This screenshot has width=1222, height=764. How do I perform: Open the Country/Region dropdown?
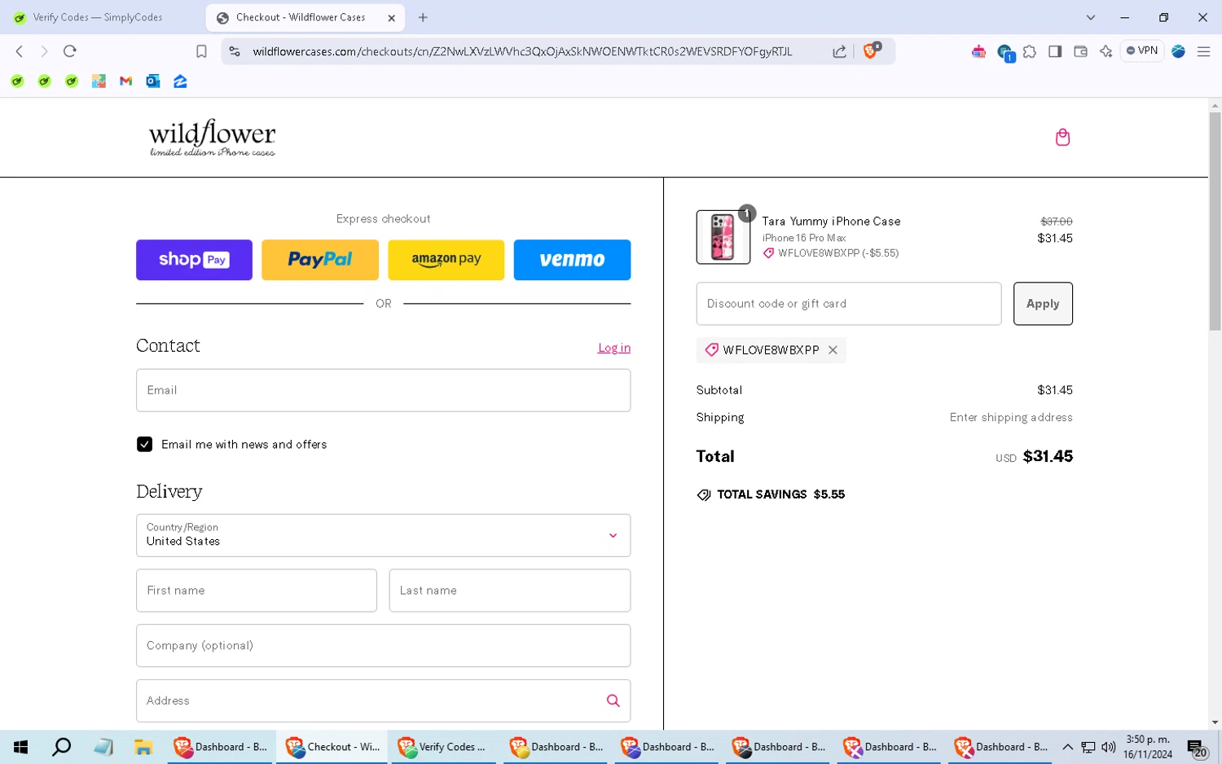coord(383,535)
